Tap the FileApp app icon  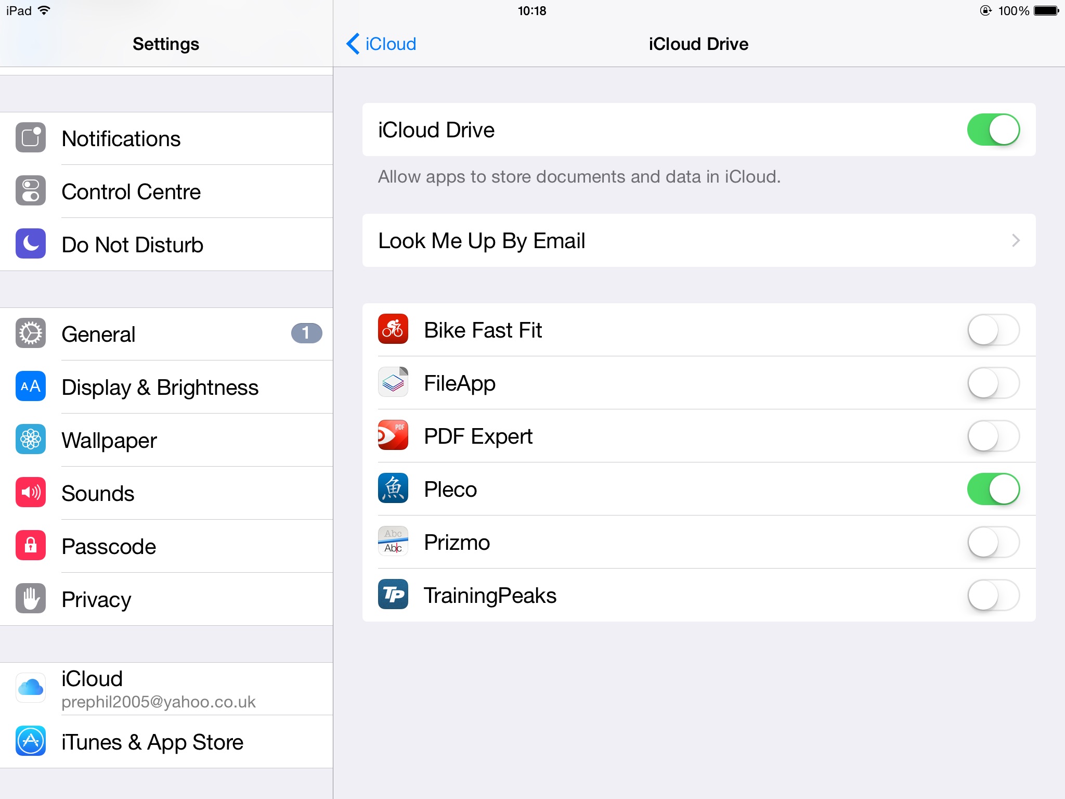click(x=393, y=382)
